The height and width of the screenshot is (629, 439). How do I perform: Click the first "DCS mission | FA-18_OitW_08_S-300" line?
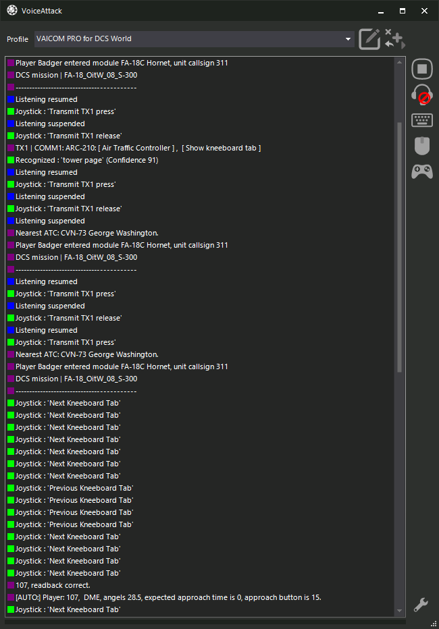(x=72, y=75)
